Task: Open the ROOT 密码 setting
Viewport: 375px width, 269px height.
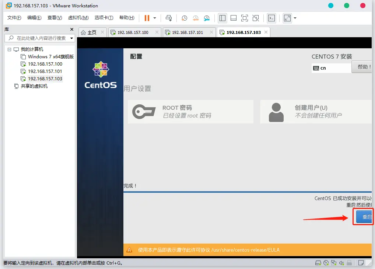Action: click(x=190, y=112)
